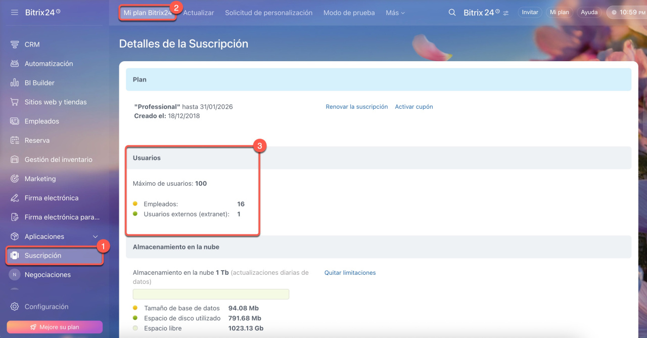This screenshot has height=338, width=647.
Task: Click the Activar cupón link
Action: tap(413, 107)
